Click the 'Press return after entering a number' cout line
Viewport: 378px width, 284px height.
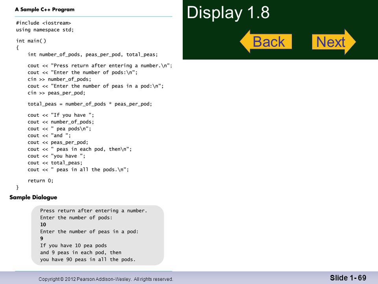coord(100,65)
